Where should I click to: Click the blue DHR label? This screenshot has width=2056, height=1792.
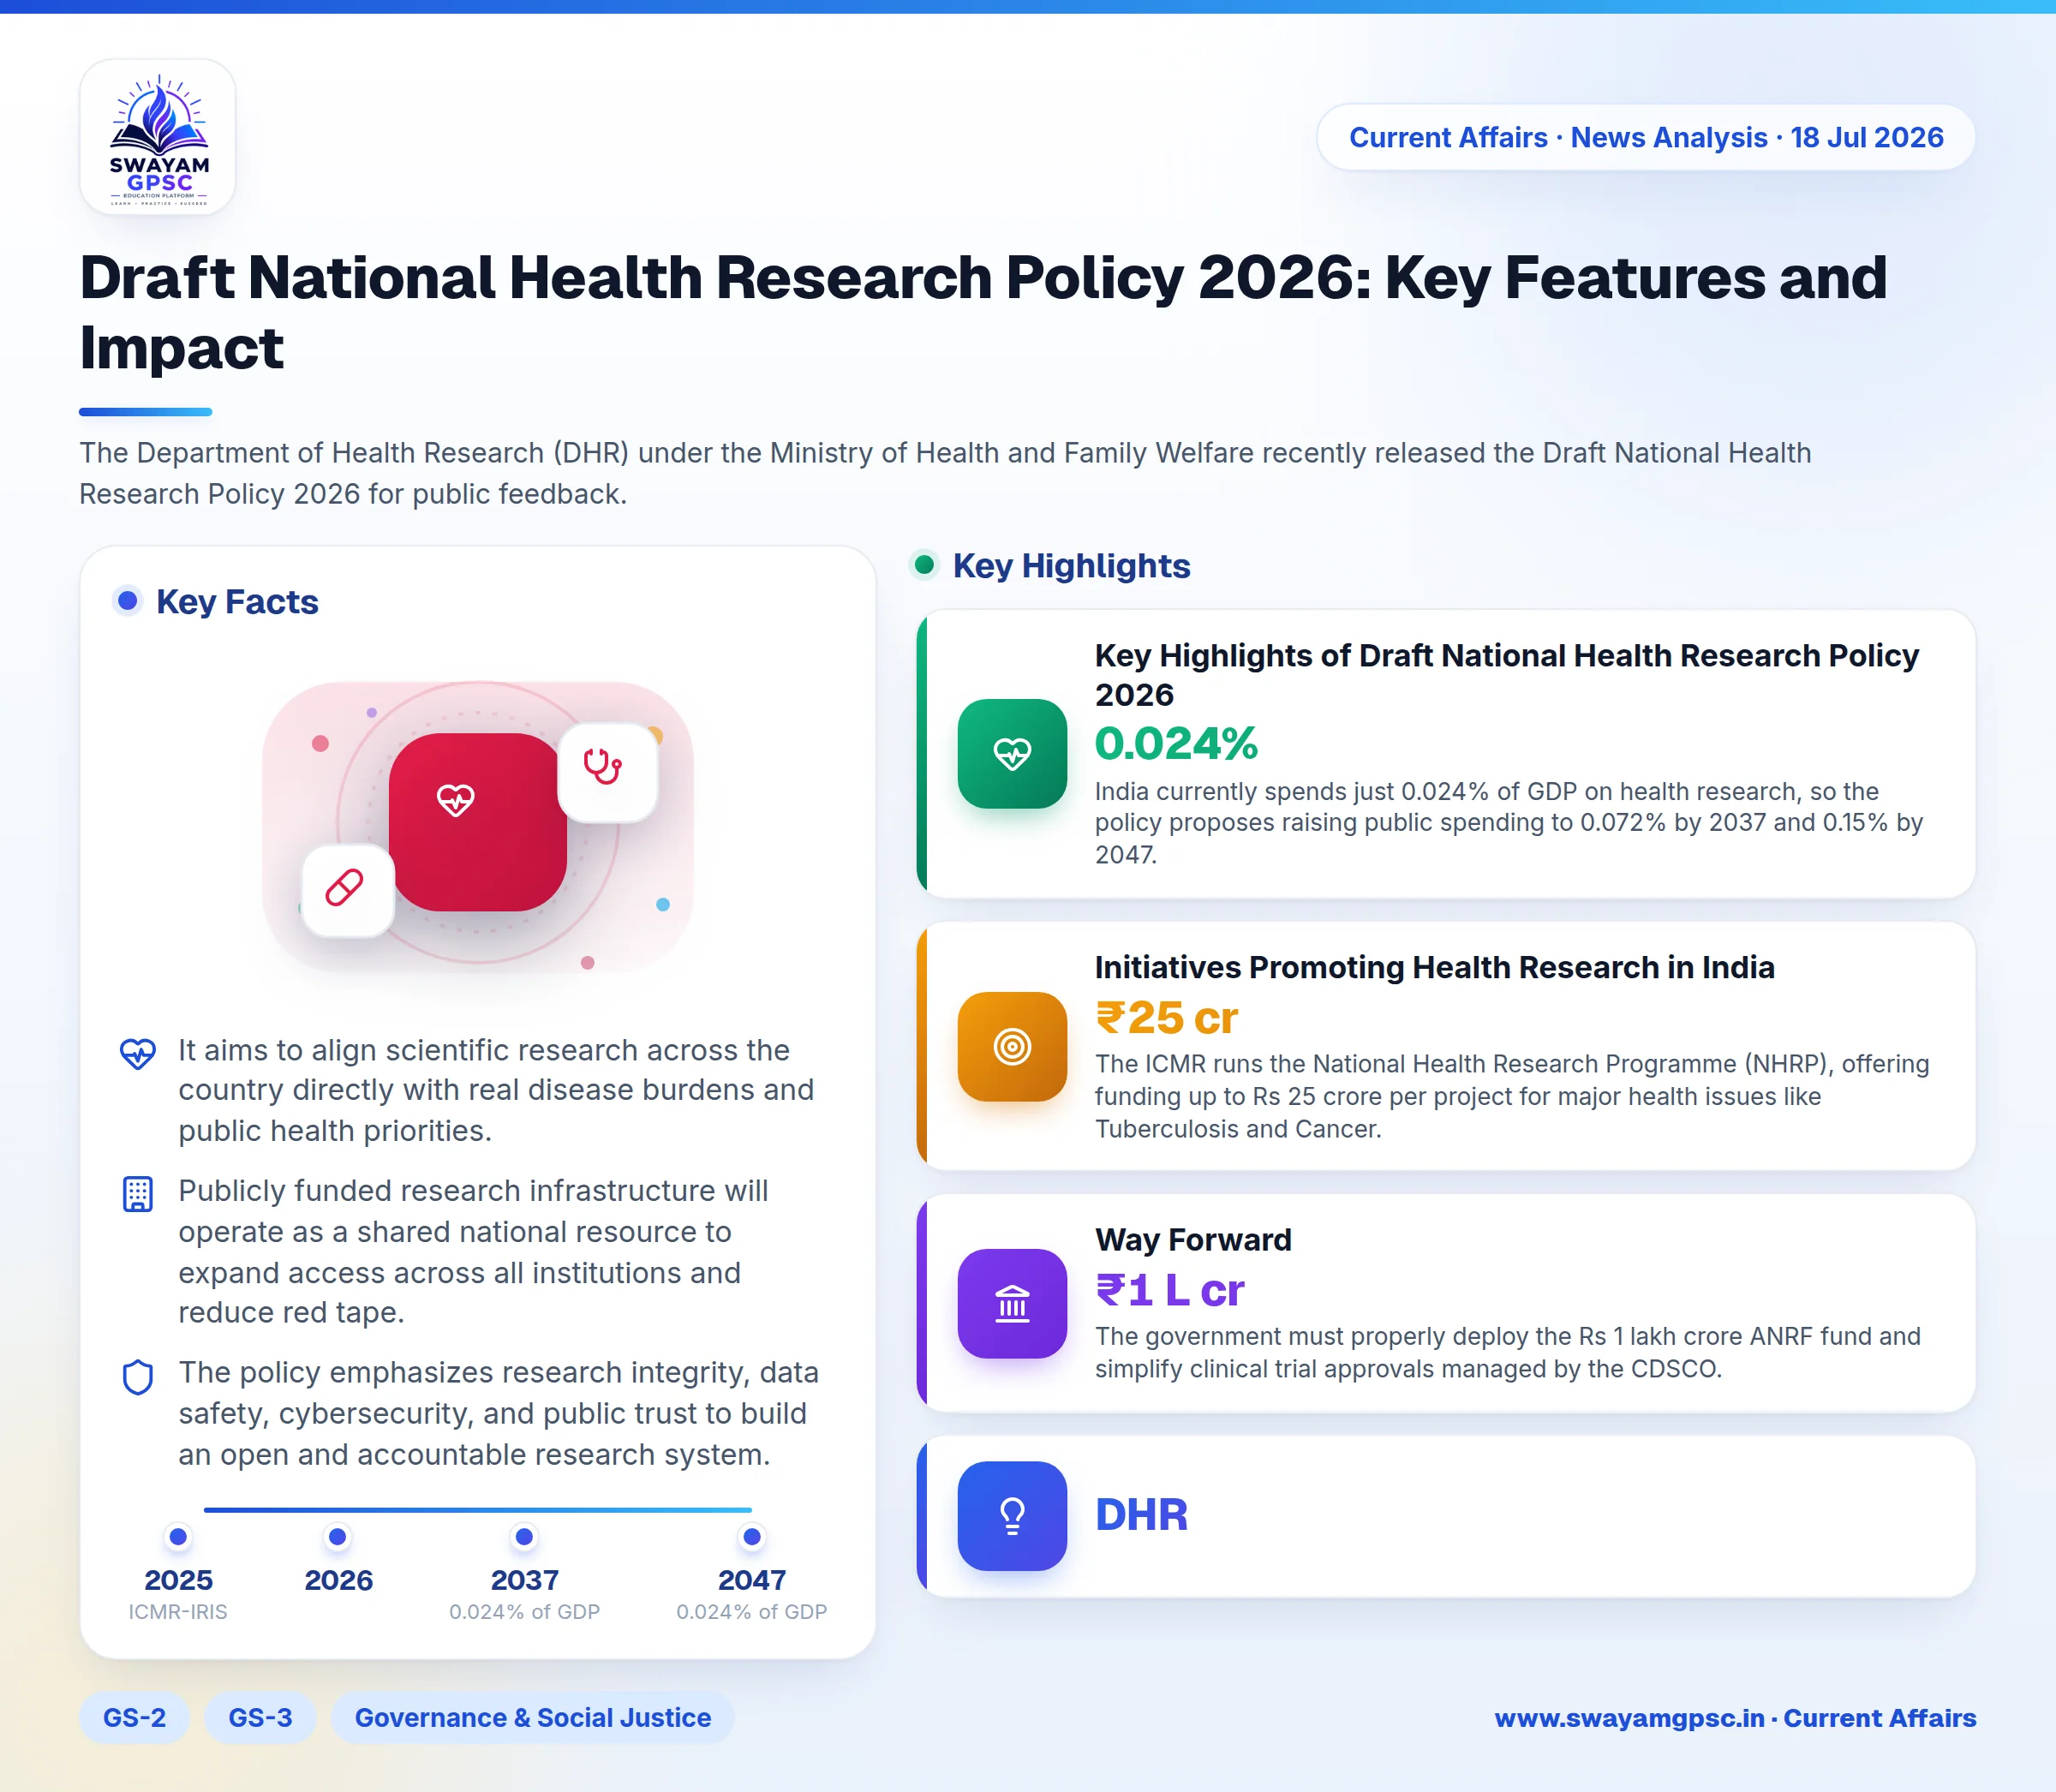coord(1141,1515)
